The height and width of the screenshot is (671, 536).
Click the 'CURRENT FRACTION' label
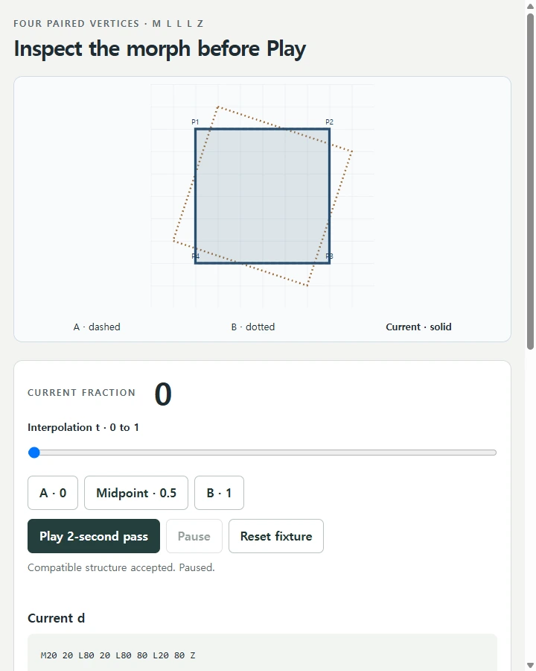pos(81,392)
